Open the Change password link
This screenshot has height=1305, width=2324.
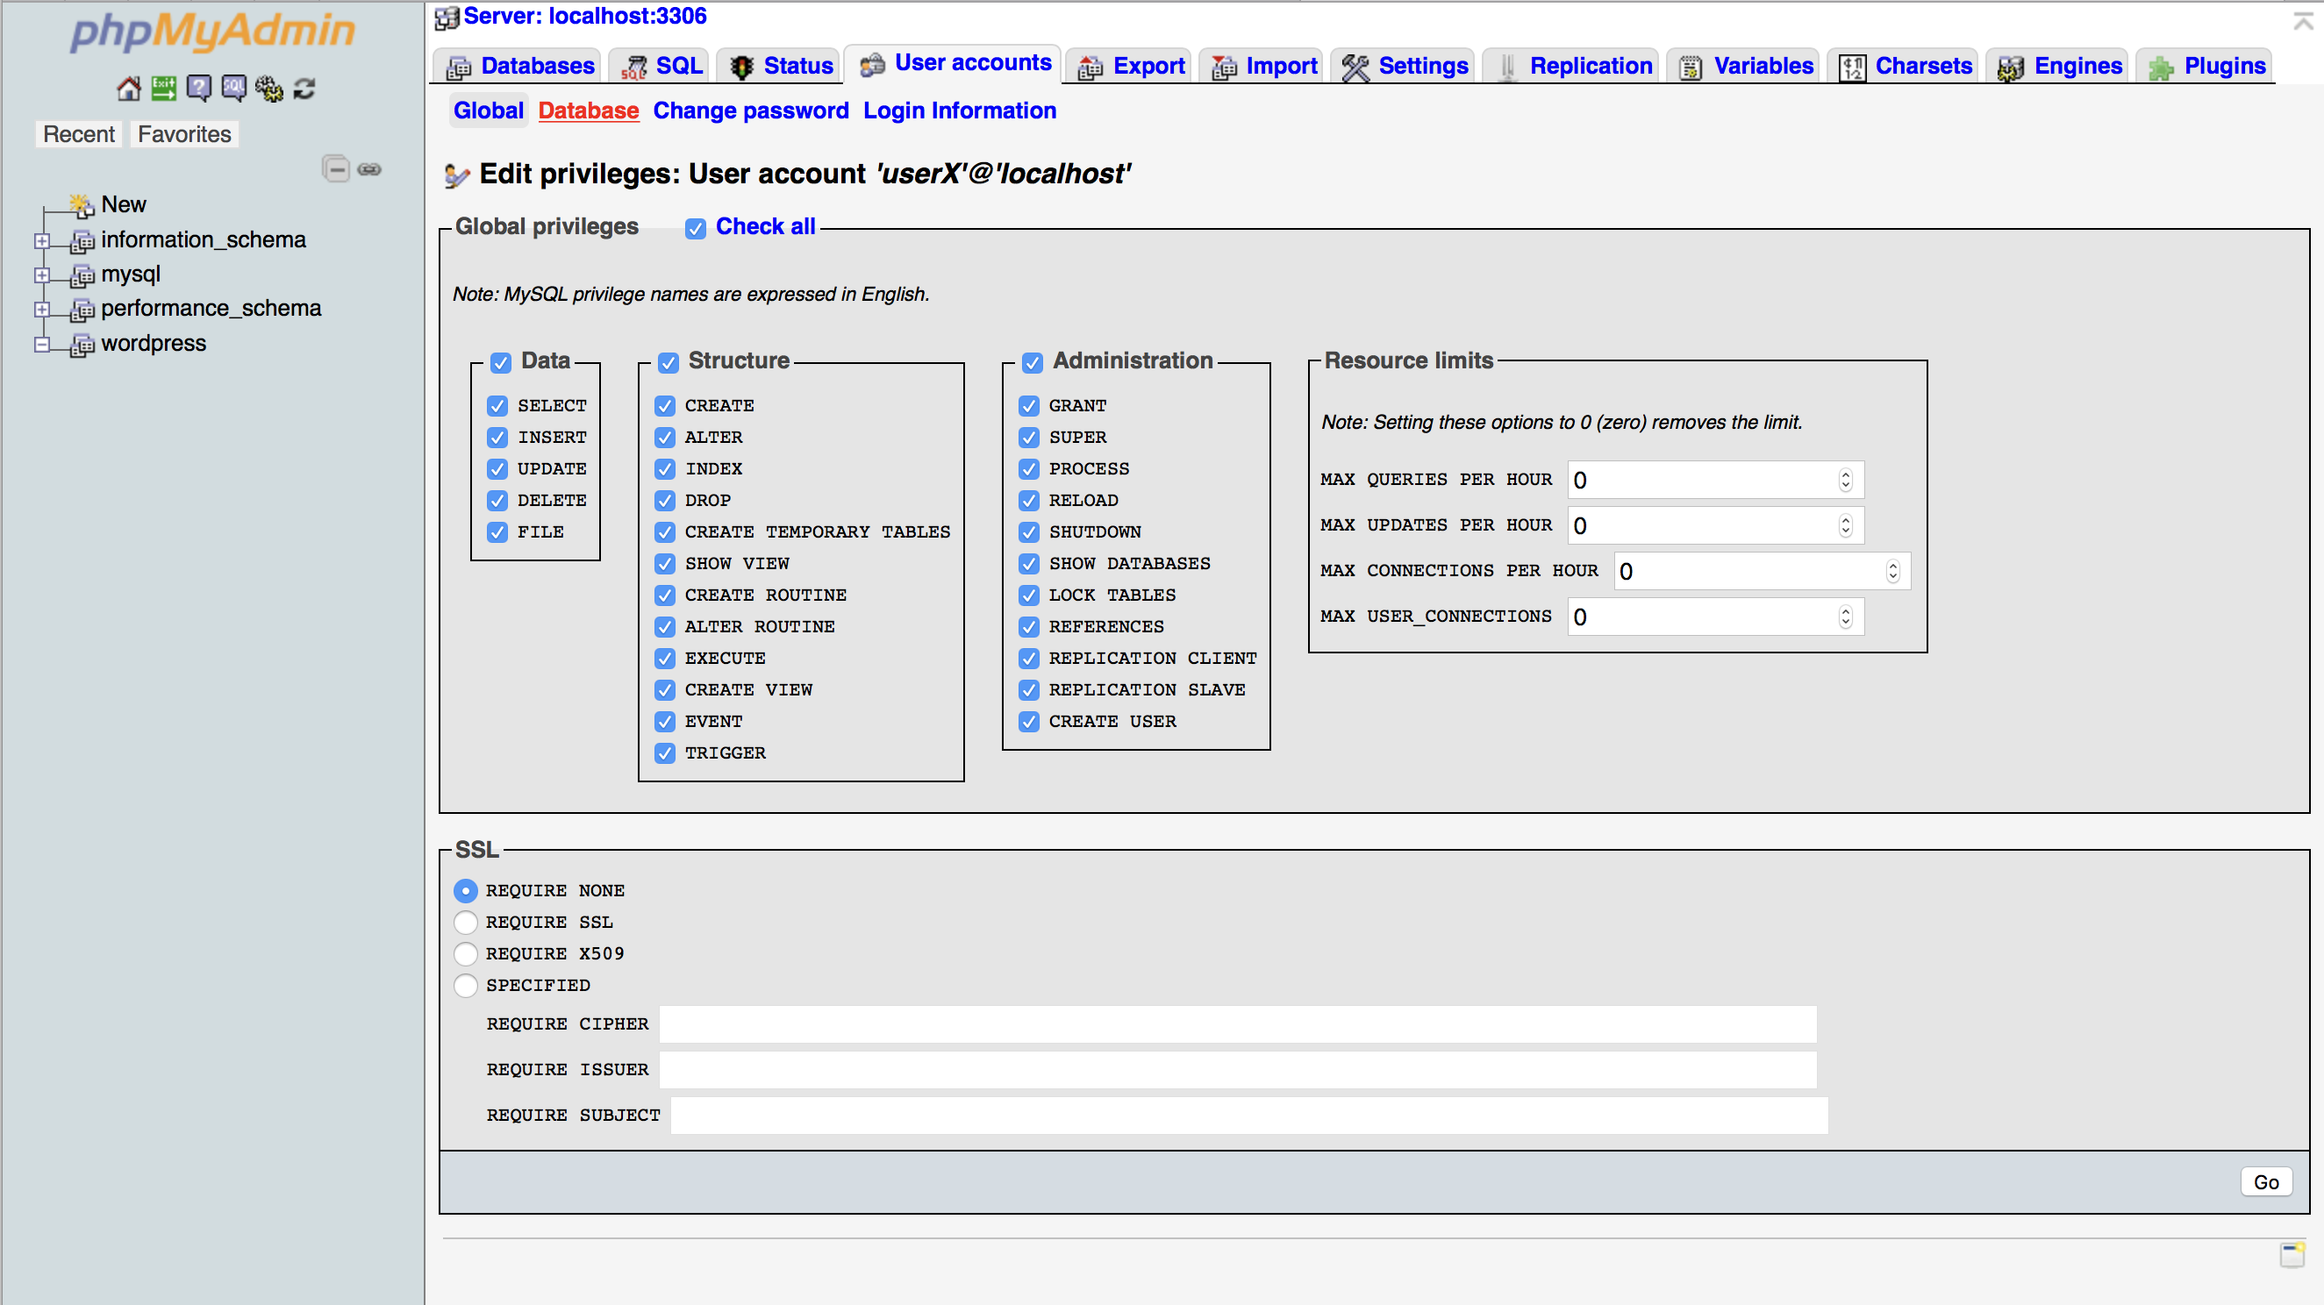(x=751, y=111)
